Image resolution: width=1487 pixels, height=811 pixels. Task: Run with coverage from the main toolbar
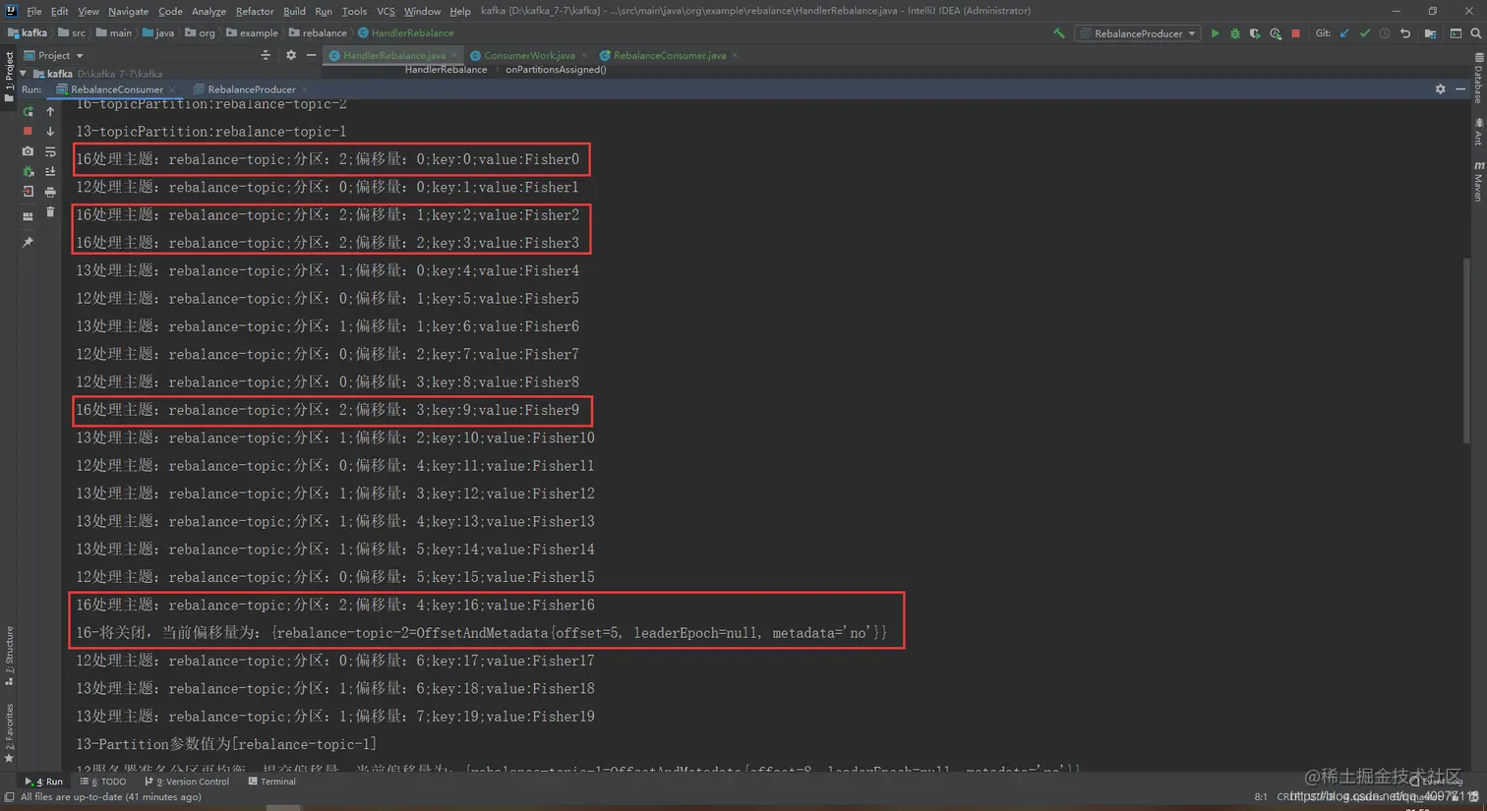pos(1255,33)
